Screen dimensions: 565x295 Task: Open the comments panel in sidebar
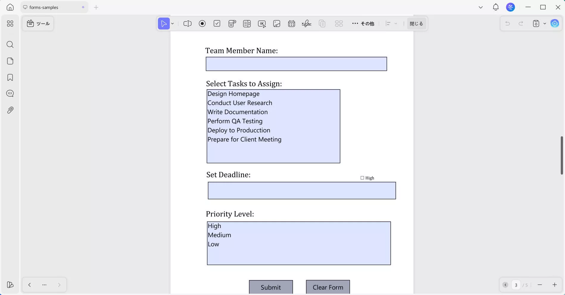tap(10, 93)
